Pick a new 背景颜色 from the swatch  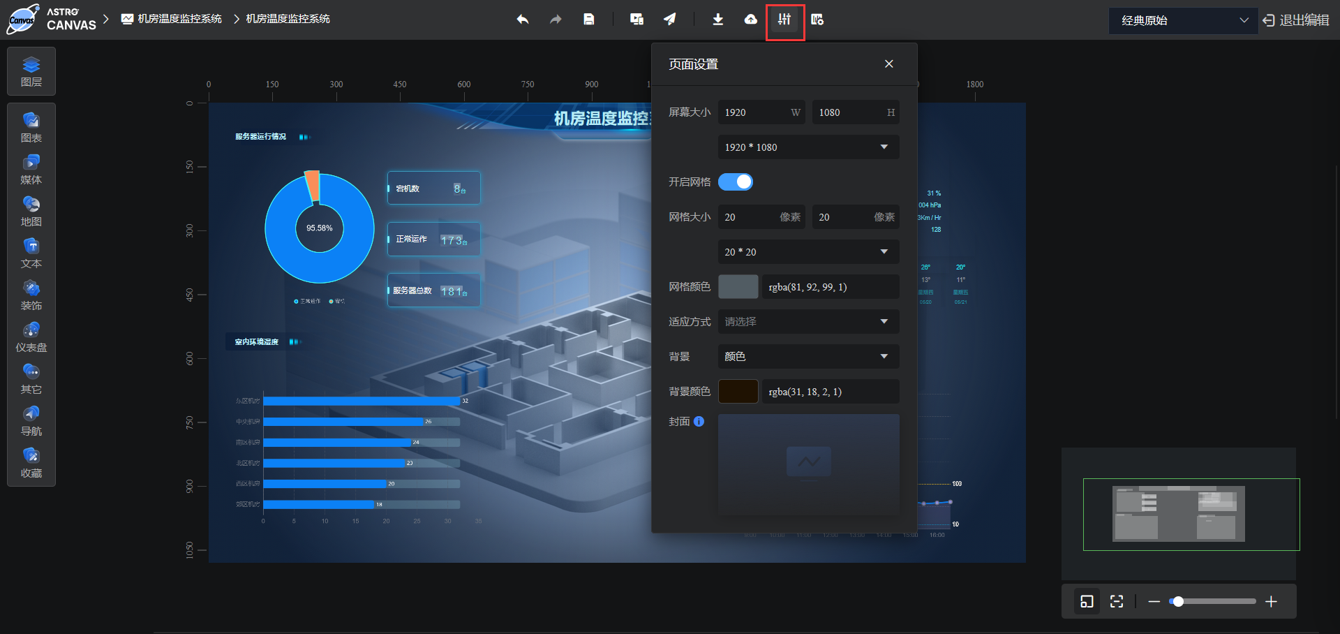[738, 391]
